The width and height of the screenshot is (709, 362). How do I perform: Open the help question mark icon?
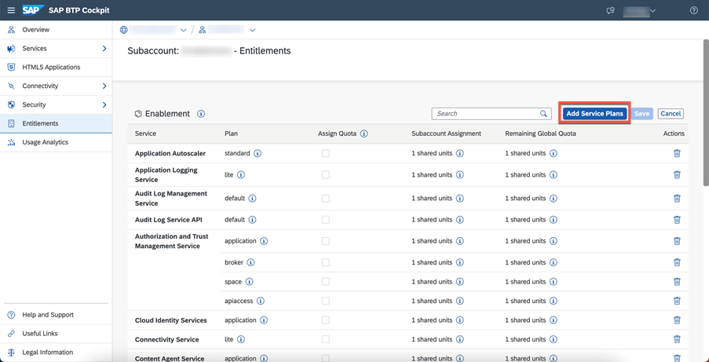click(x=694, y=10)
